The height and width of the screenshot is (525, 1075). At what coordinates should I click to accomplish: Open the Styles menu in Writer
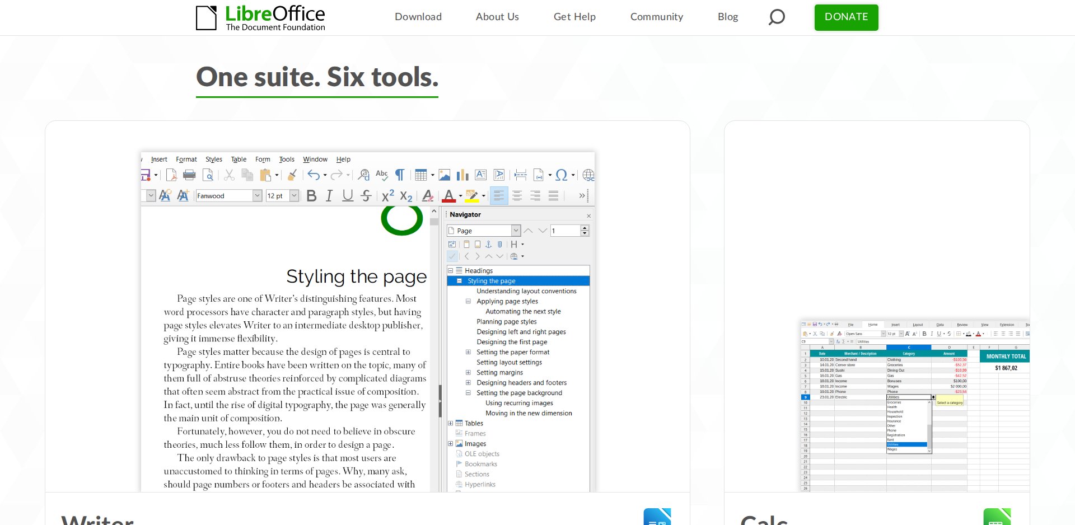[x=214, y=160]
